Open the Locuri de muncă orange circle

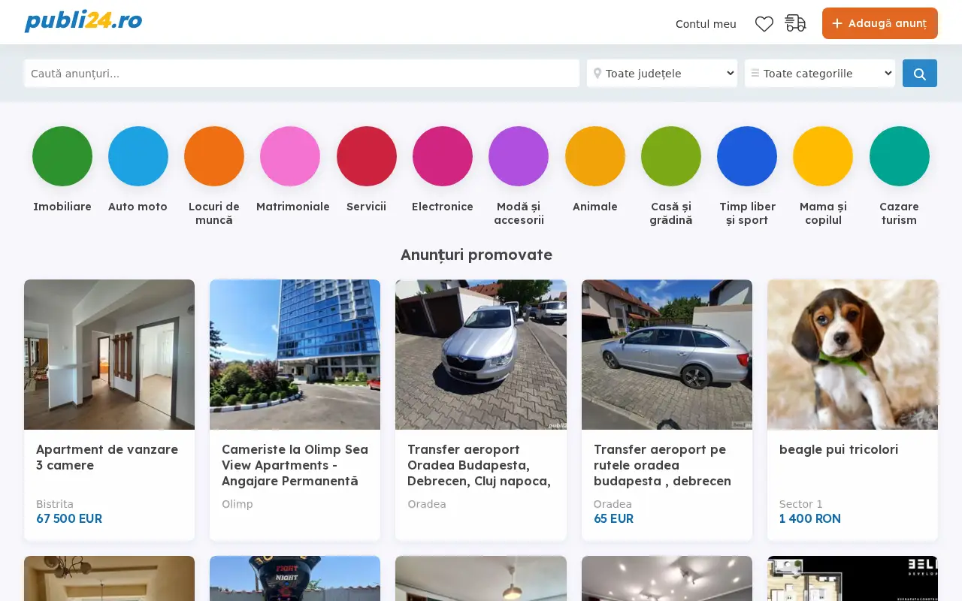coord(214,156)
